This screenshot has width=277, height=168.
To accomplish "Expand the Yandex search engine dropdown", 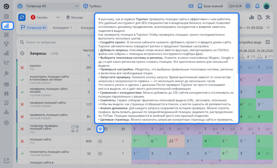I will 45,17.
